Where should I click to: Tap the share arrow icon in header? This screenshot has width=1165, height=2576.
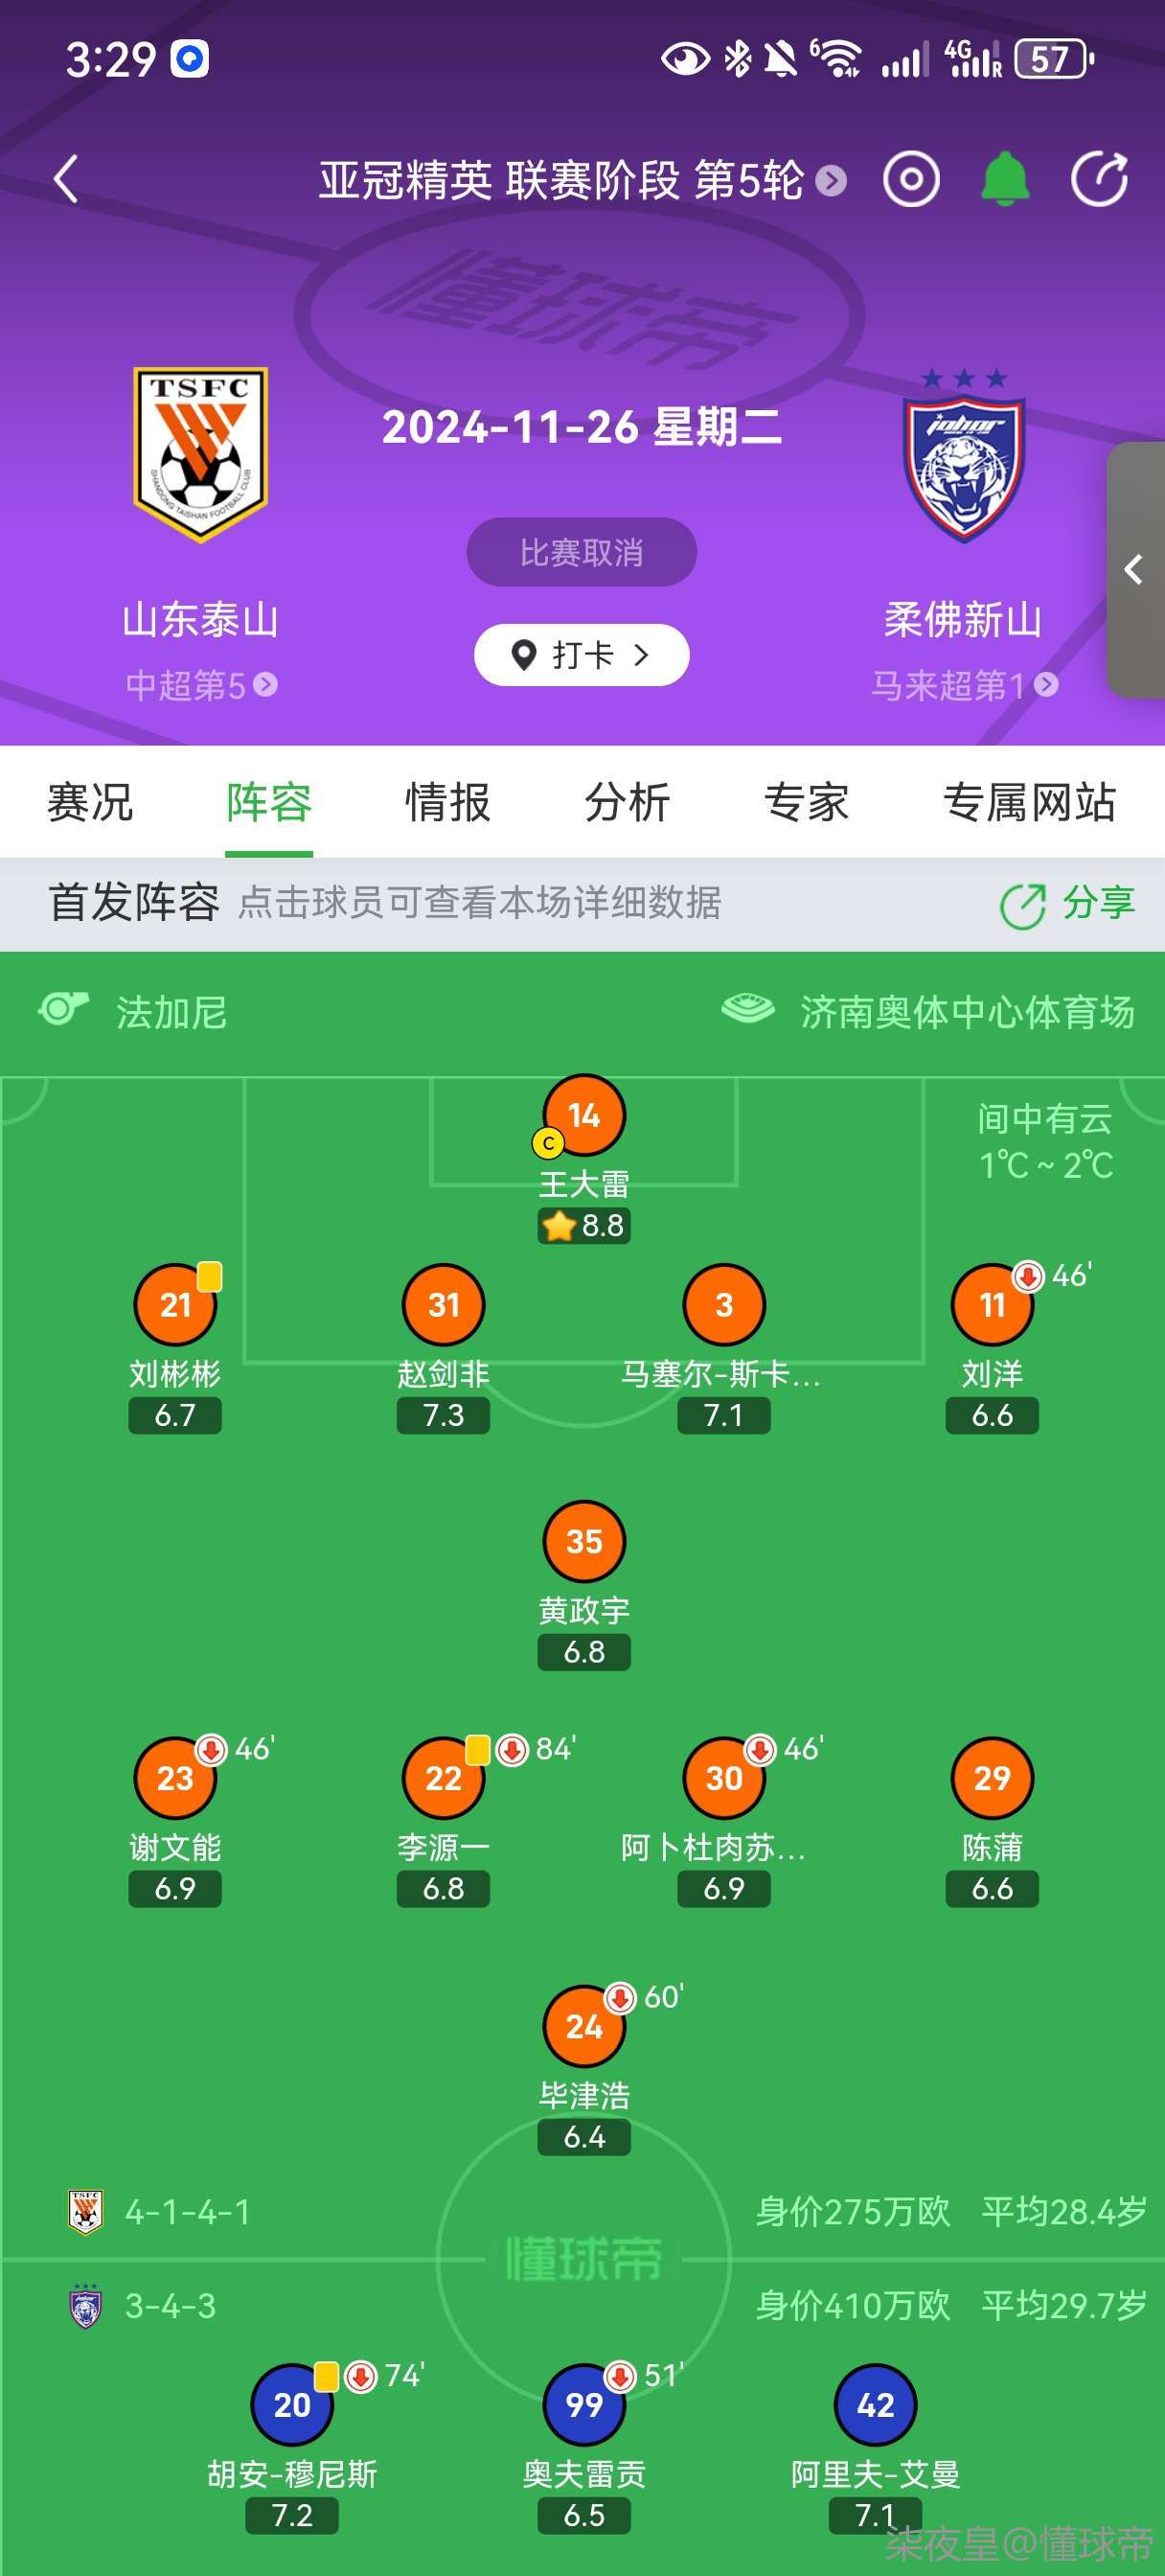(1098, 180)
